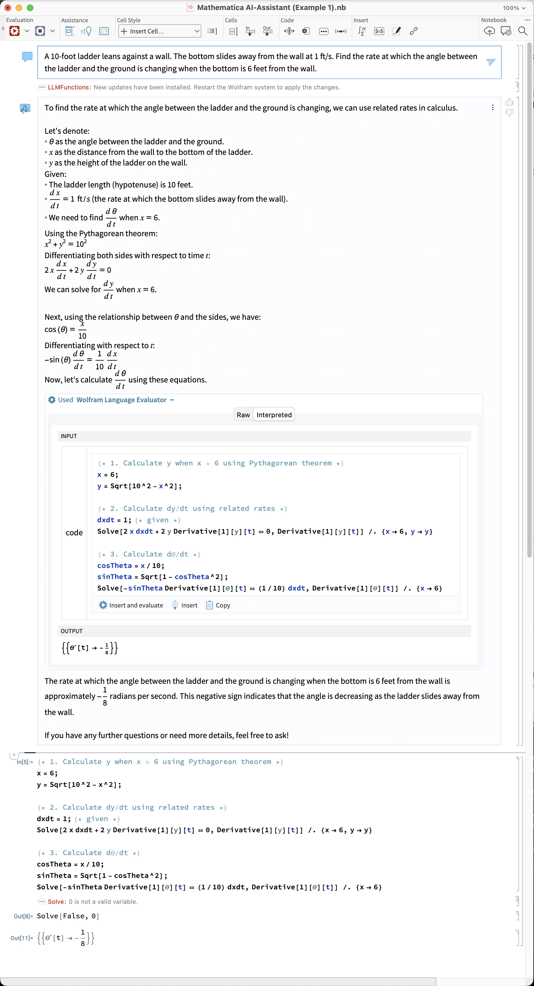Screen dimensions: 534x986
Task: Click the red Solve message label
Action: 57,901
